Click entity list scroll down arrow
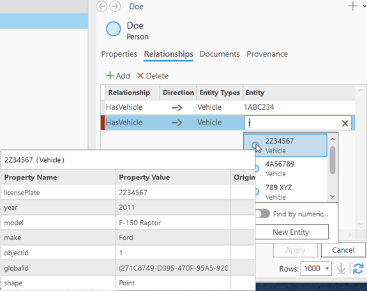 tap(333, 197)
